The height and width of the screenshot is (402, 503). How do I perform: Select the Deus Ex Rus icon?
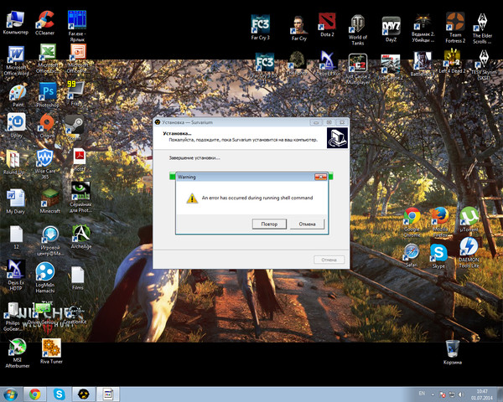pos(327,64)
